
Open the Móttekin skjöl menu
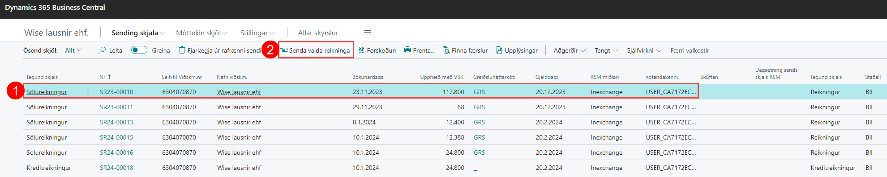point(202,33)
